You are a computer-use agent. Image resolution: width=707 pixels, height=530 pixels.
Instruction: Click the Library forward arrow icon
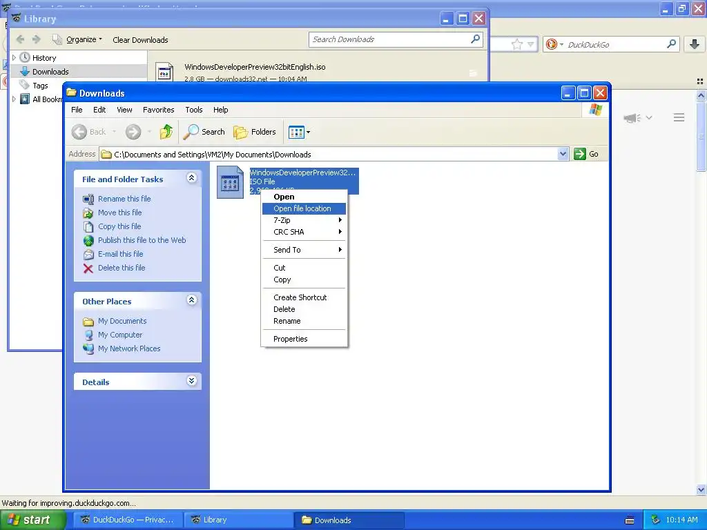pos(37,39)
